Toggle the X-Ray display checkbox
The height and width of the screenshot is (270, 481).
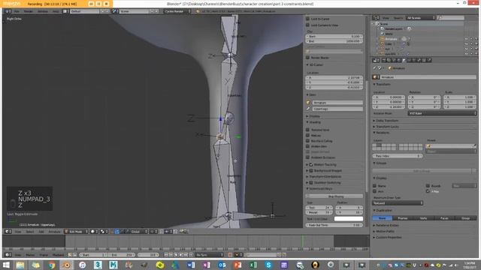click(x=428, y=191)
